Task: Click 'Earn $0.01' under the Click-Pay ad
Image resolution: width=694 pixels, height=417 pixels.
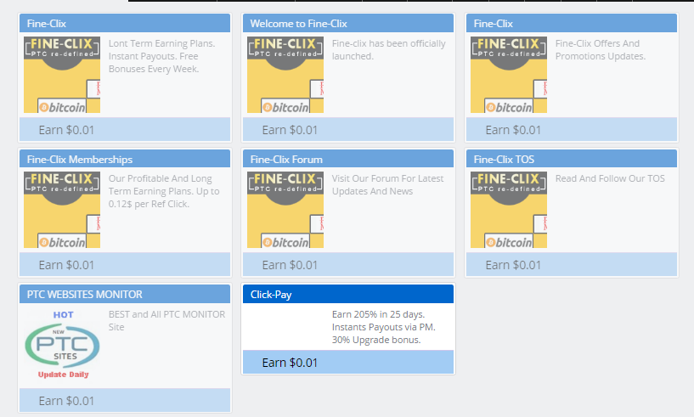Action: click(x=290, y=363)
